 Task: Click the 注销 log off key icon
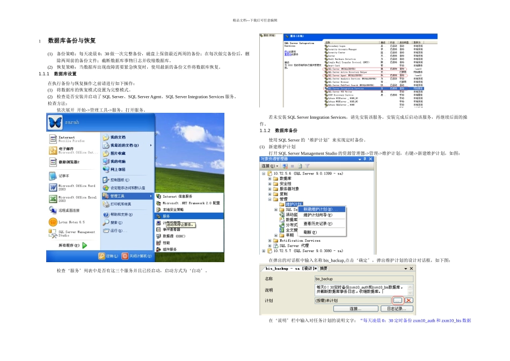[x=102, y=256]
